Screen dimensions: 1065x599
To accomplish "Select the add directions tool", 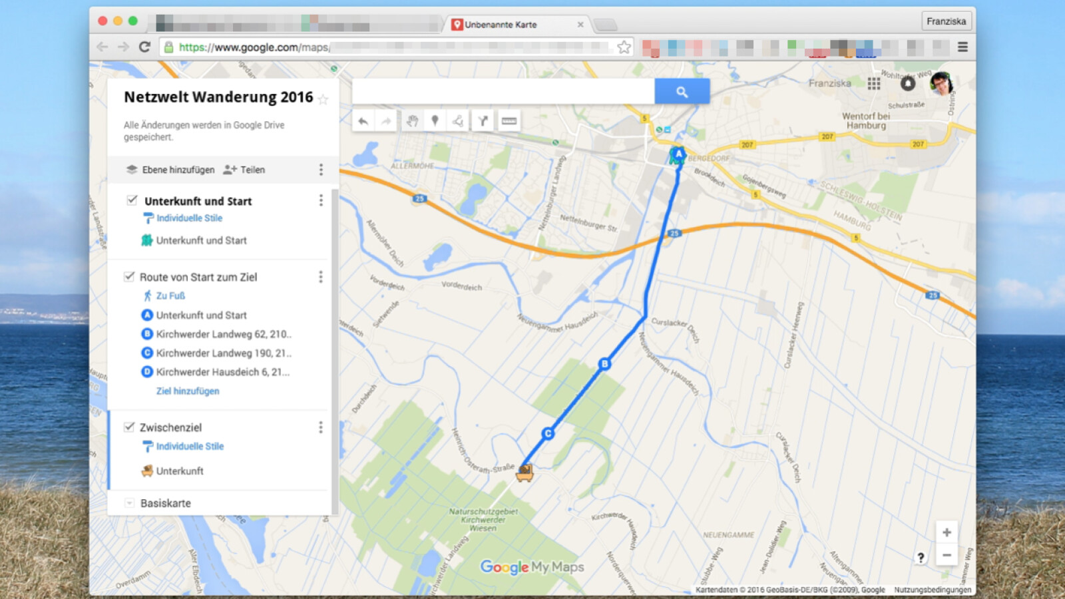I will pyautogui.click(x=483, y=121).
